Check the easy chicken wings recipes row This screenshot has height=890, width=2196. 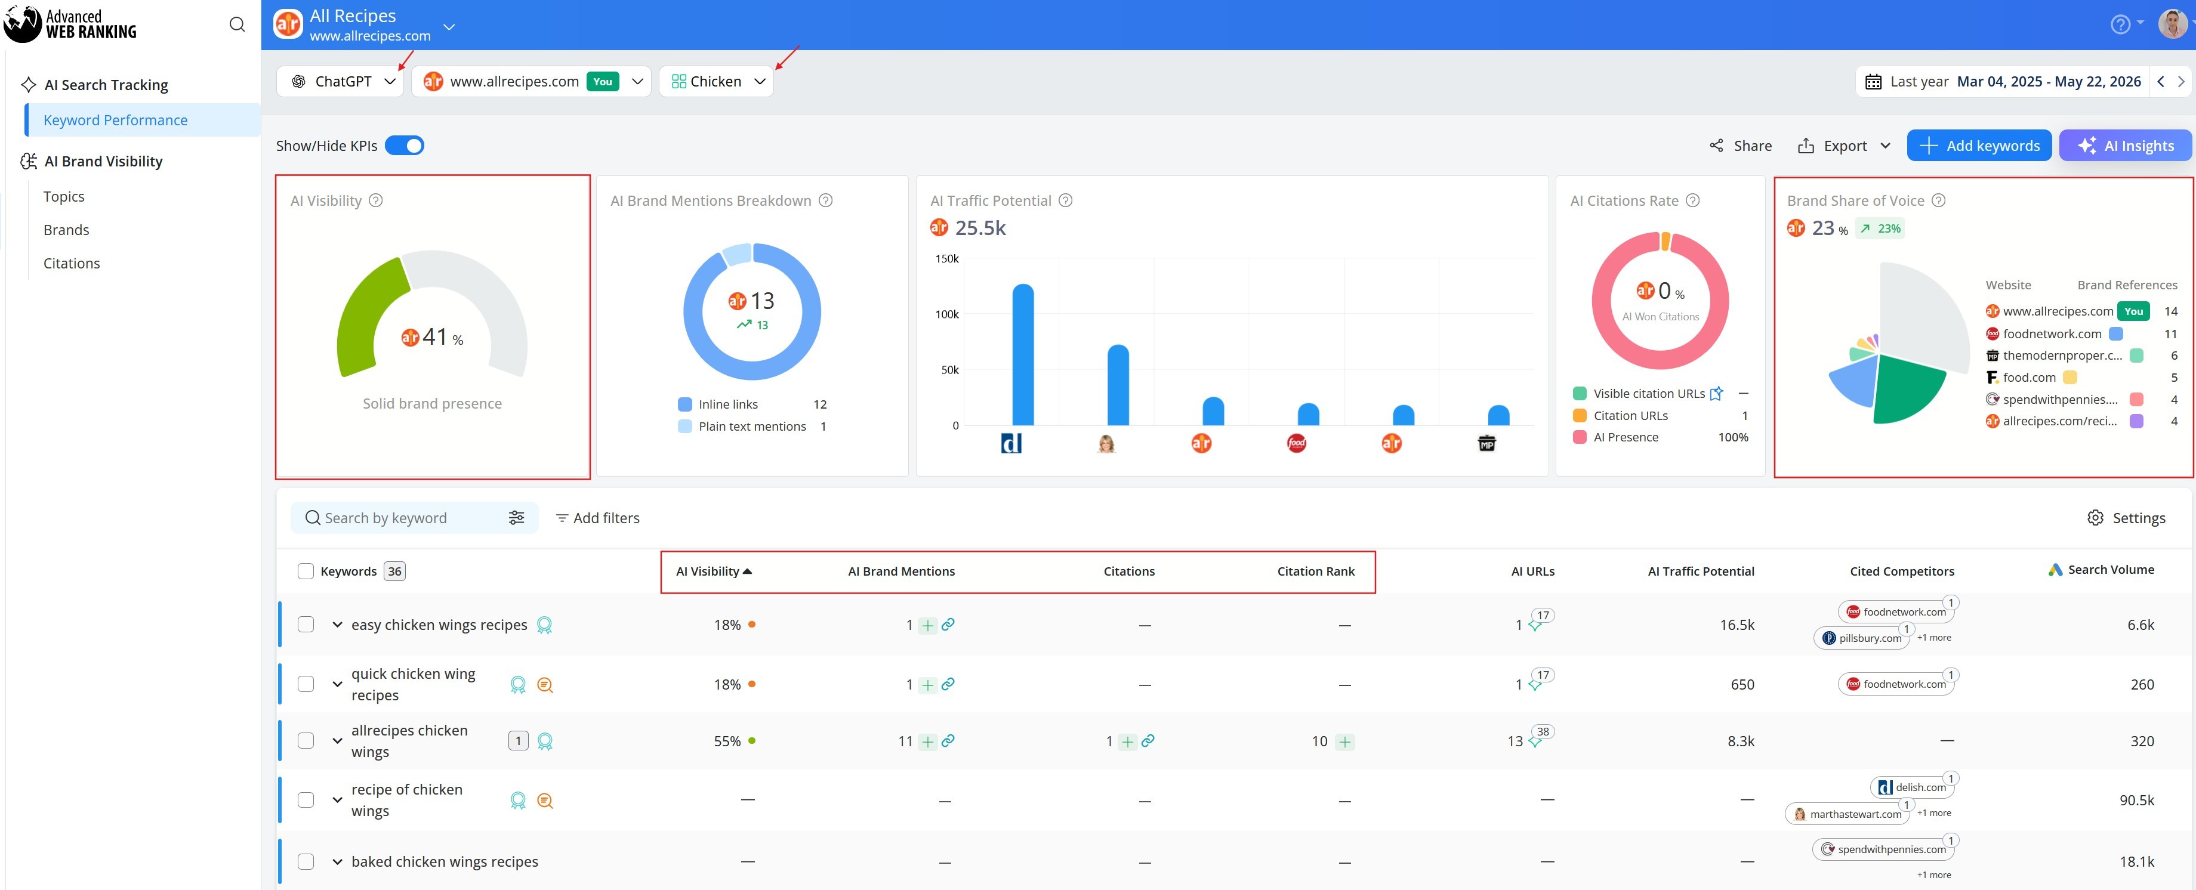pyautogui.click(x=305, y=624)
